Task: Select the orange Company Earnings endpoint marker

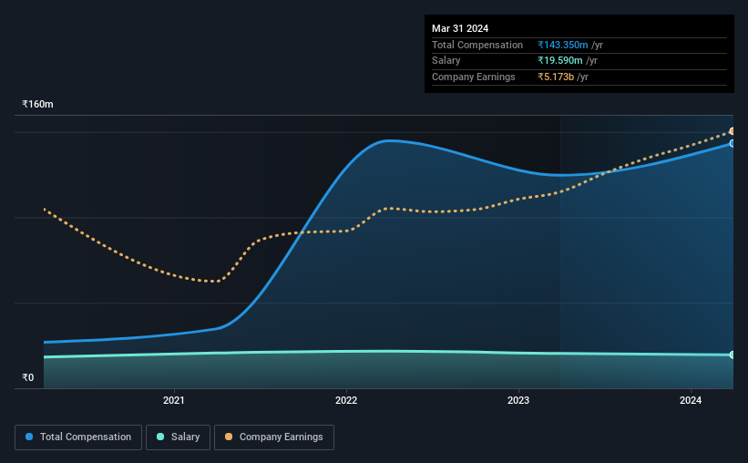Action: pos(732,131)
